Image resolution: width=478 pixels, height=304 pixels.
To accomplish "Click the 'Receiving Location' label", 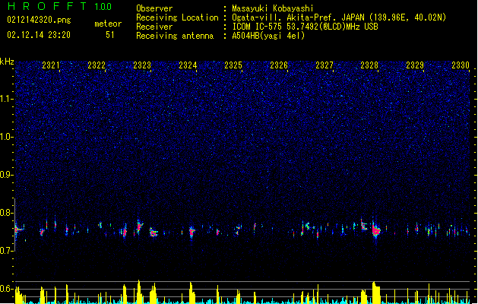I will [177, 17].
